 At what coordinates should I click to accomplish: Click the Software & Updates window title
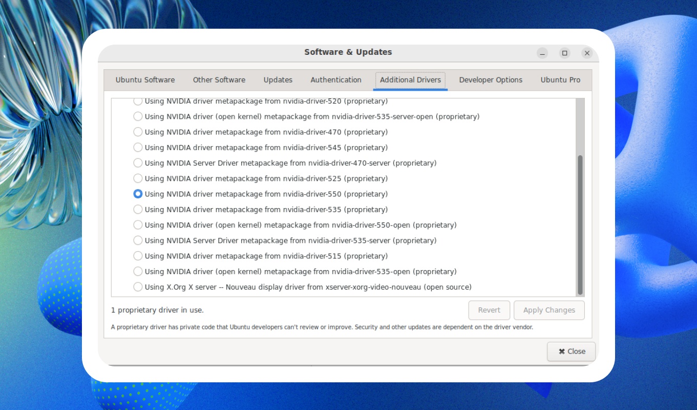pos(348,52)
